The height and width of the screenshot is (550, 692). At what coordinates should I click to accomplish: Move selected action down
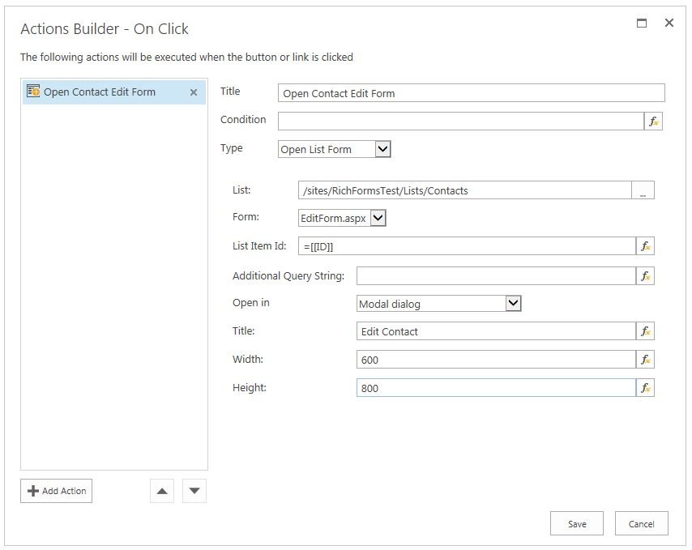[194, 491]
